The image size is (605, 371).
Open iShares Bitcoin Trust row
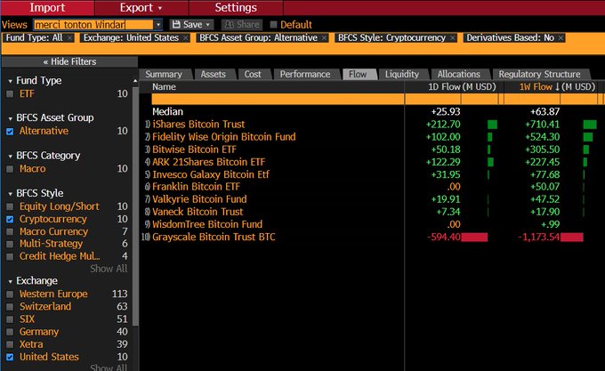click(x=198, y=125)
